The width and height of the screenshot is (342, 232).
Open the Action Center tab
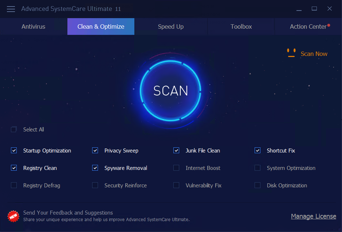[x=308, y=27]
